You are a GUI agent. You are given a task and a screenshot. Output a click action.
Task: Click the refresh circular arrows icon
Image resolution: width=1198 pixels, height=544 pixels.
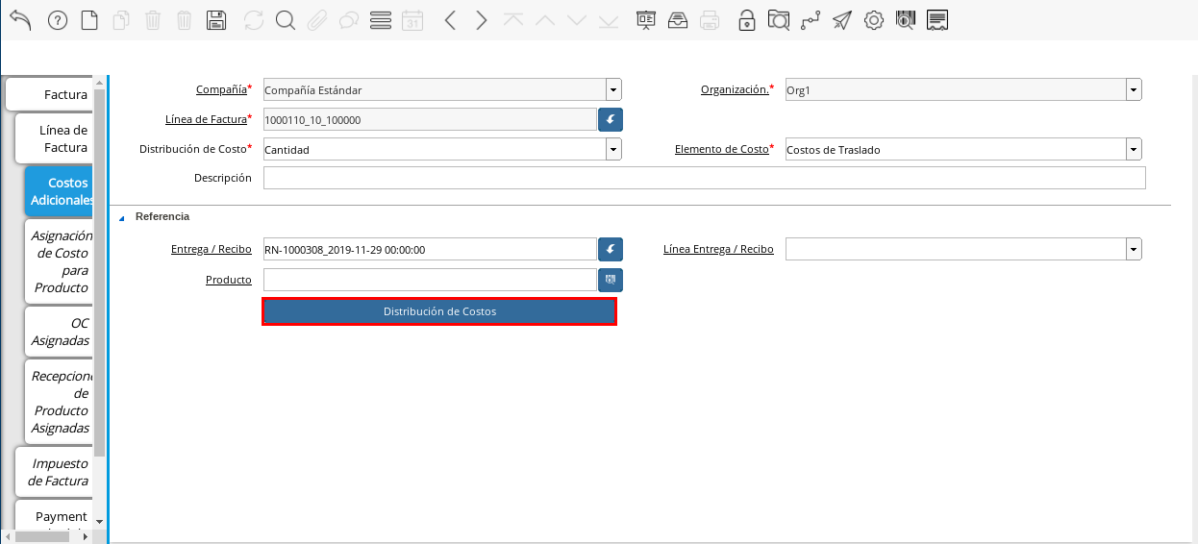tap(254, 20)
